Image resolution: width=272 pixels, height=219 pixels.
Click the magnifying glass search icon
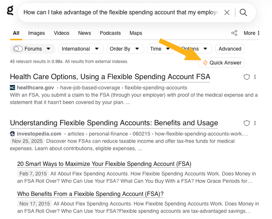[x=243, y=12]
